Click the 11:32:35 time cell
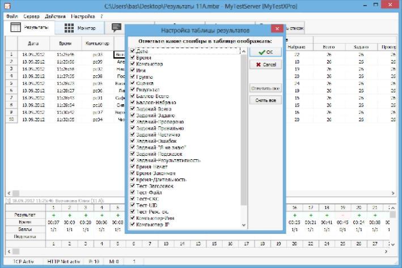The width and height of the screenshot is (402, 268). coord(66,120)
